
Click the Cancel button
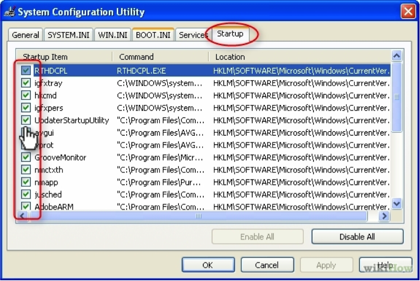click(267, 265)
